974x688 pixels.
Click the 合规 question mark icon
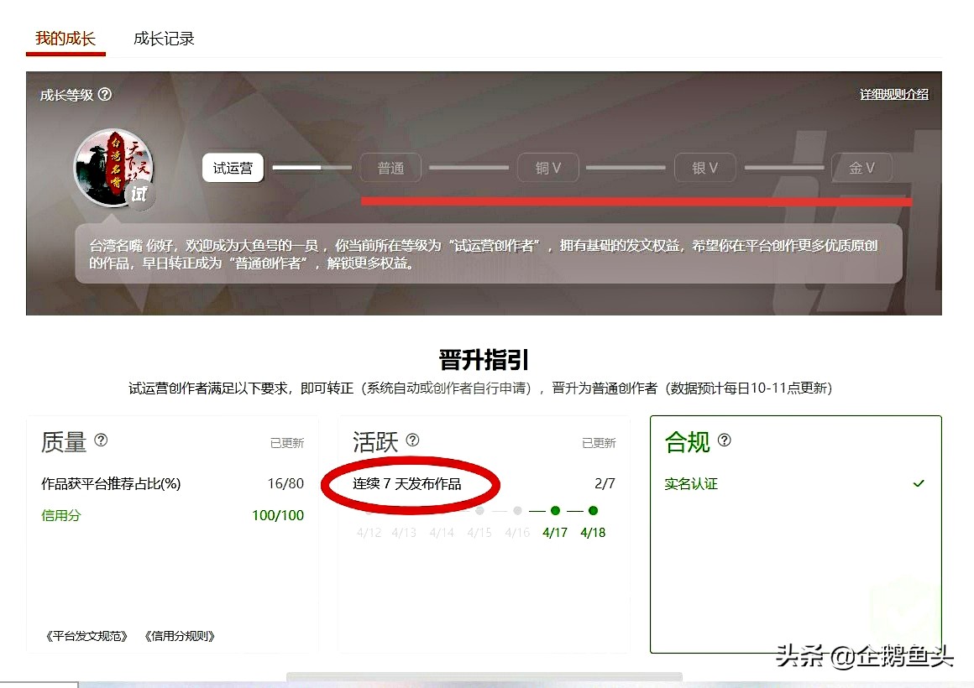(x=724, y=440)
